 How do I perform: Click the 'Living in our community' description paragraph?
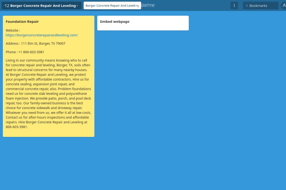coord(49,94)
